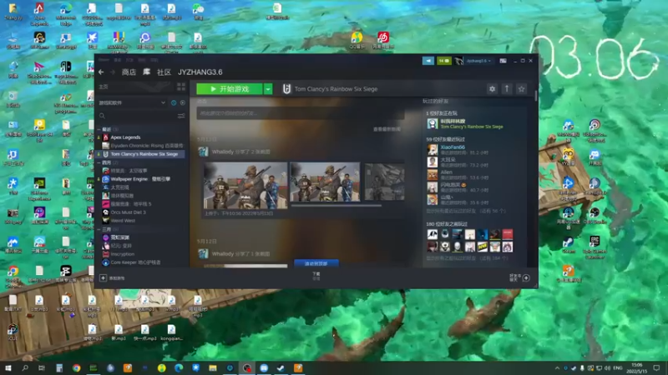Open friend currently playing Rainbow Six Siege
Image resolution: width=668 pixels, height=375 pixels.
coord(465,123)
